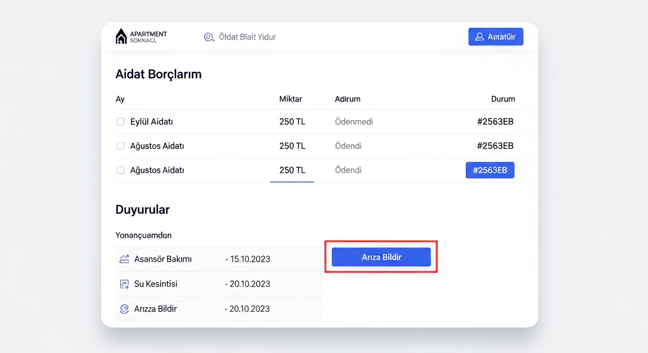This screenshot has height=353, width=648.
Task: Check the first Ağustos Aidatı checkbox
Action: point(121,146)
